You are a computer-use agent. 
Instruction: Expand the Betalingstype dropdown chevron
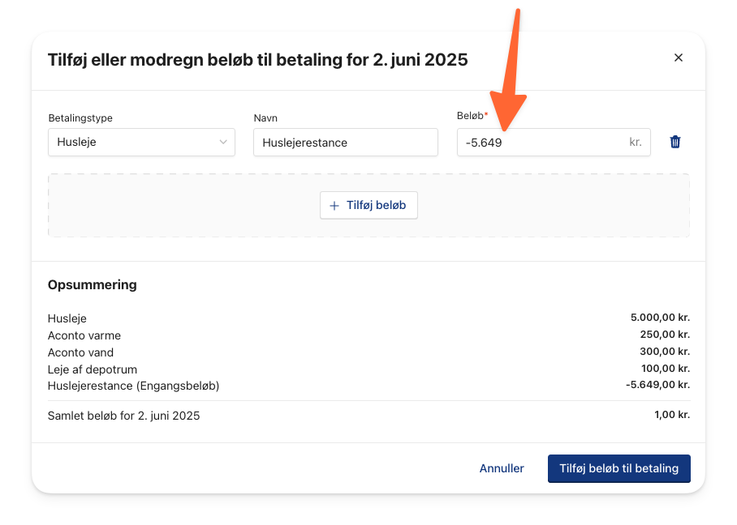223,142
